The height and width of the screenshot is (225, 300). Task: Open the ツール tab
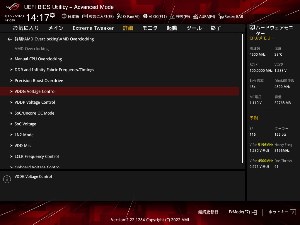[x=194, y=28]
